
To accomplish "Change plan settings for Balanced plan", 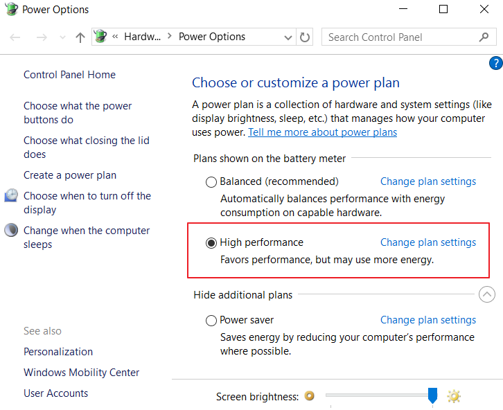I will (428, 181).
